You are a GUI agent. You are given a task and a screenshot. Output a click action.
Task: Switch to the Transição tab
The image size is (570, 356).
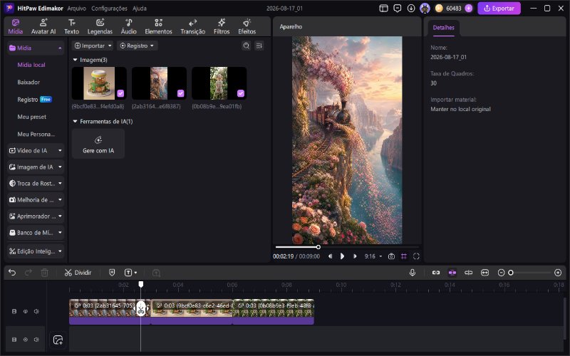[x=192, y=26]
